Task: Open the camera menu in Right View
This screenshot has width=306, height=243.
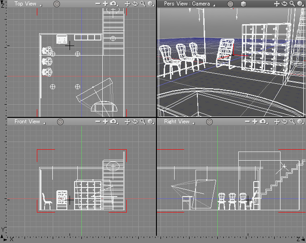Action: point(263,121)
